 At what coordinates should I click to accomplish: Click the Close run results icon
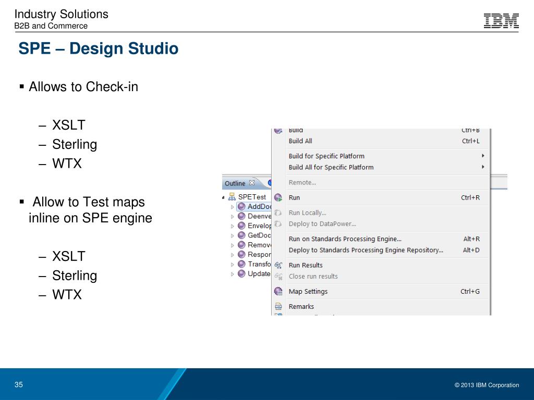[278, 277]
